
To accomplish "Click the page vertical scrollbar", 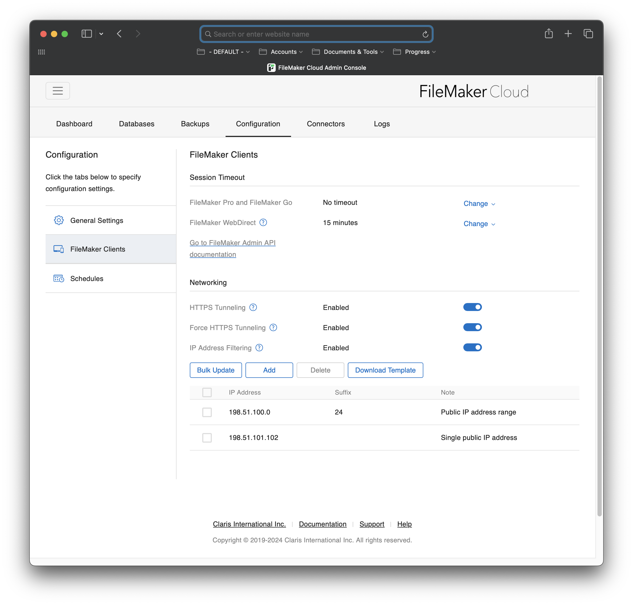I will 599,297.
